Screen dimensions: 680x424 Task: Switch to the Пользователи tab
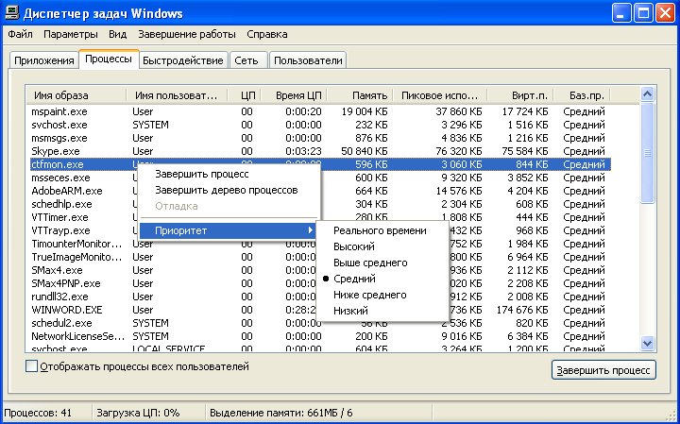pyautogui.click(x=308, y=60)
